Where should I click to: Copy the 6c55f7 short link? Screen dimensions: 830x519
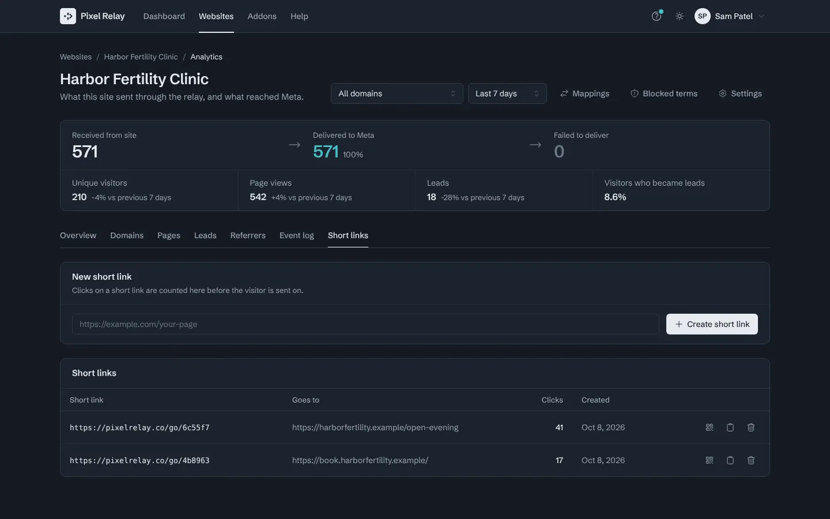coord(730,427)
